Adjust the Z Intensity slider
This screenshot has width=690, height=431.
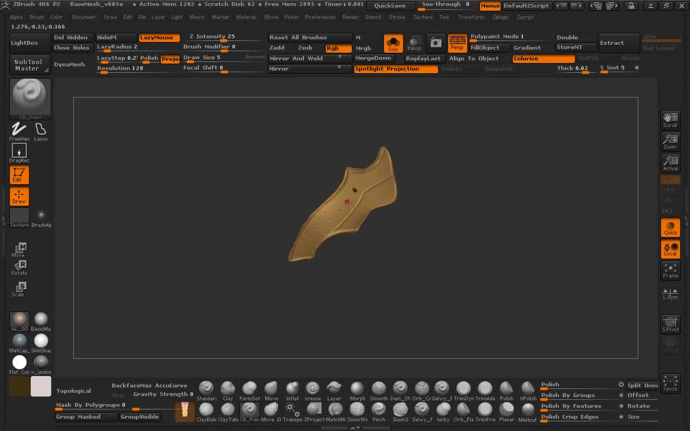pos(223,37)
